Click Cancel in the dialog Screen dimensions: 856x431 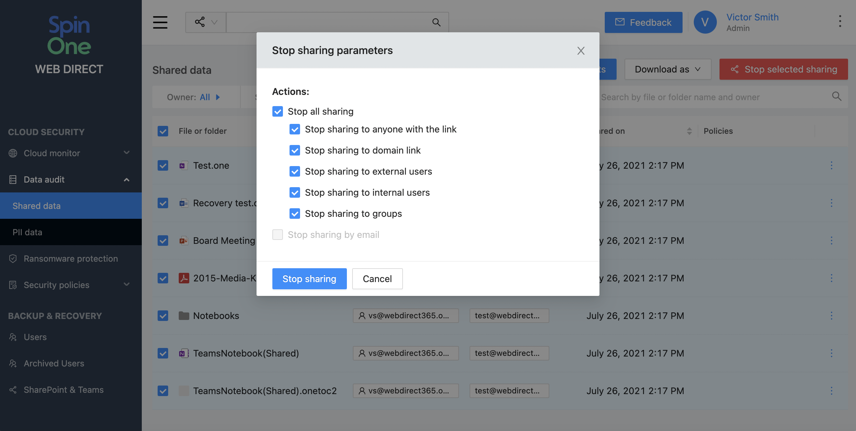coord(377,278)
